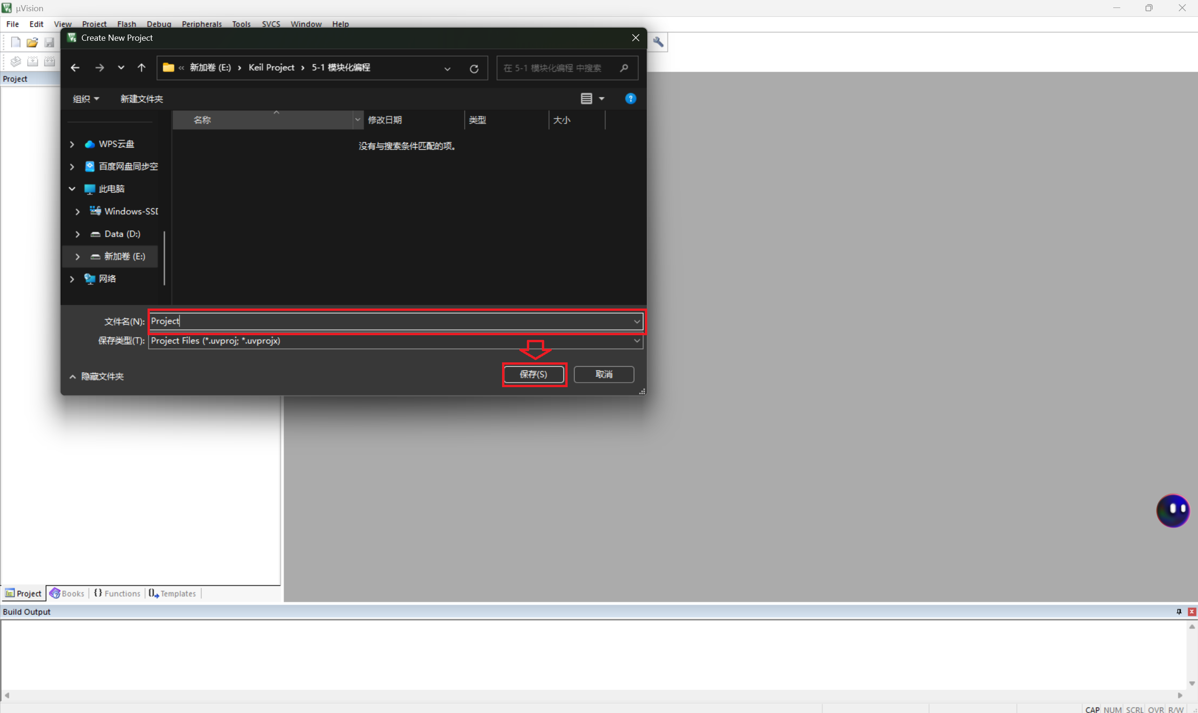Open the Peripherals menu
This screenshot has width=1198, height=713.
point(201,24)
